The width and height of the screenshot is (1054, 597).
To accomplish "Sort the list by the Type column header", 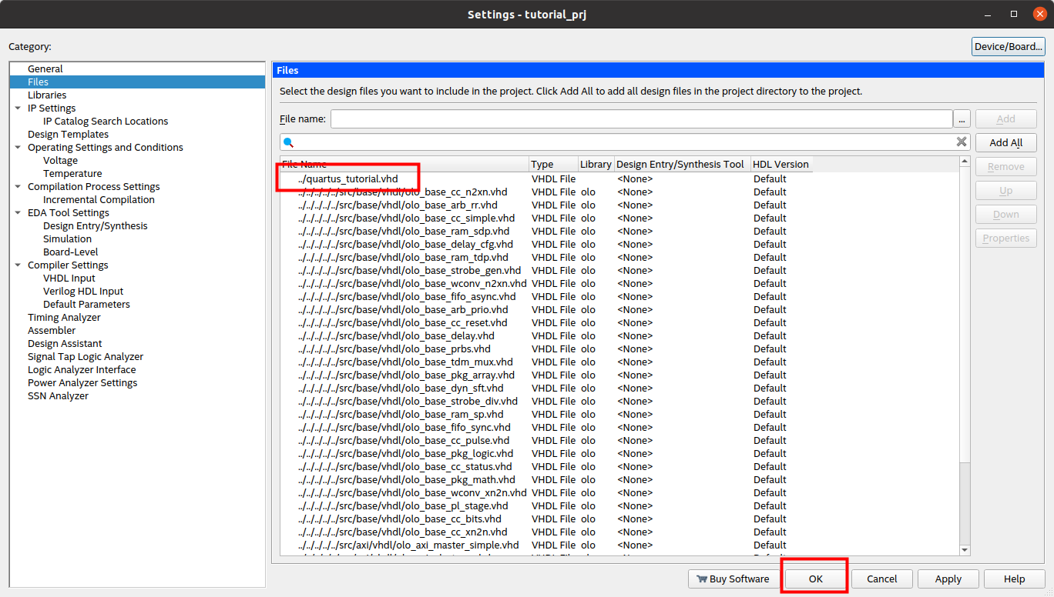I will (x=554, y=164).
